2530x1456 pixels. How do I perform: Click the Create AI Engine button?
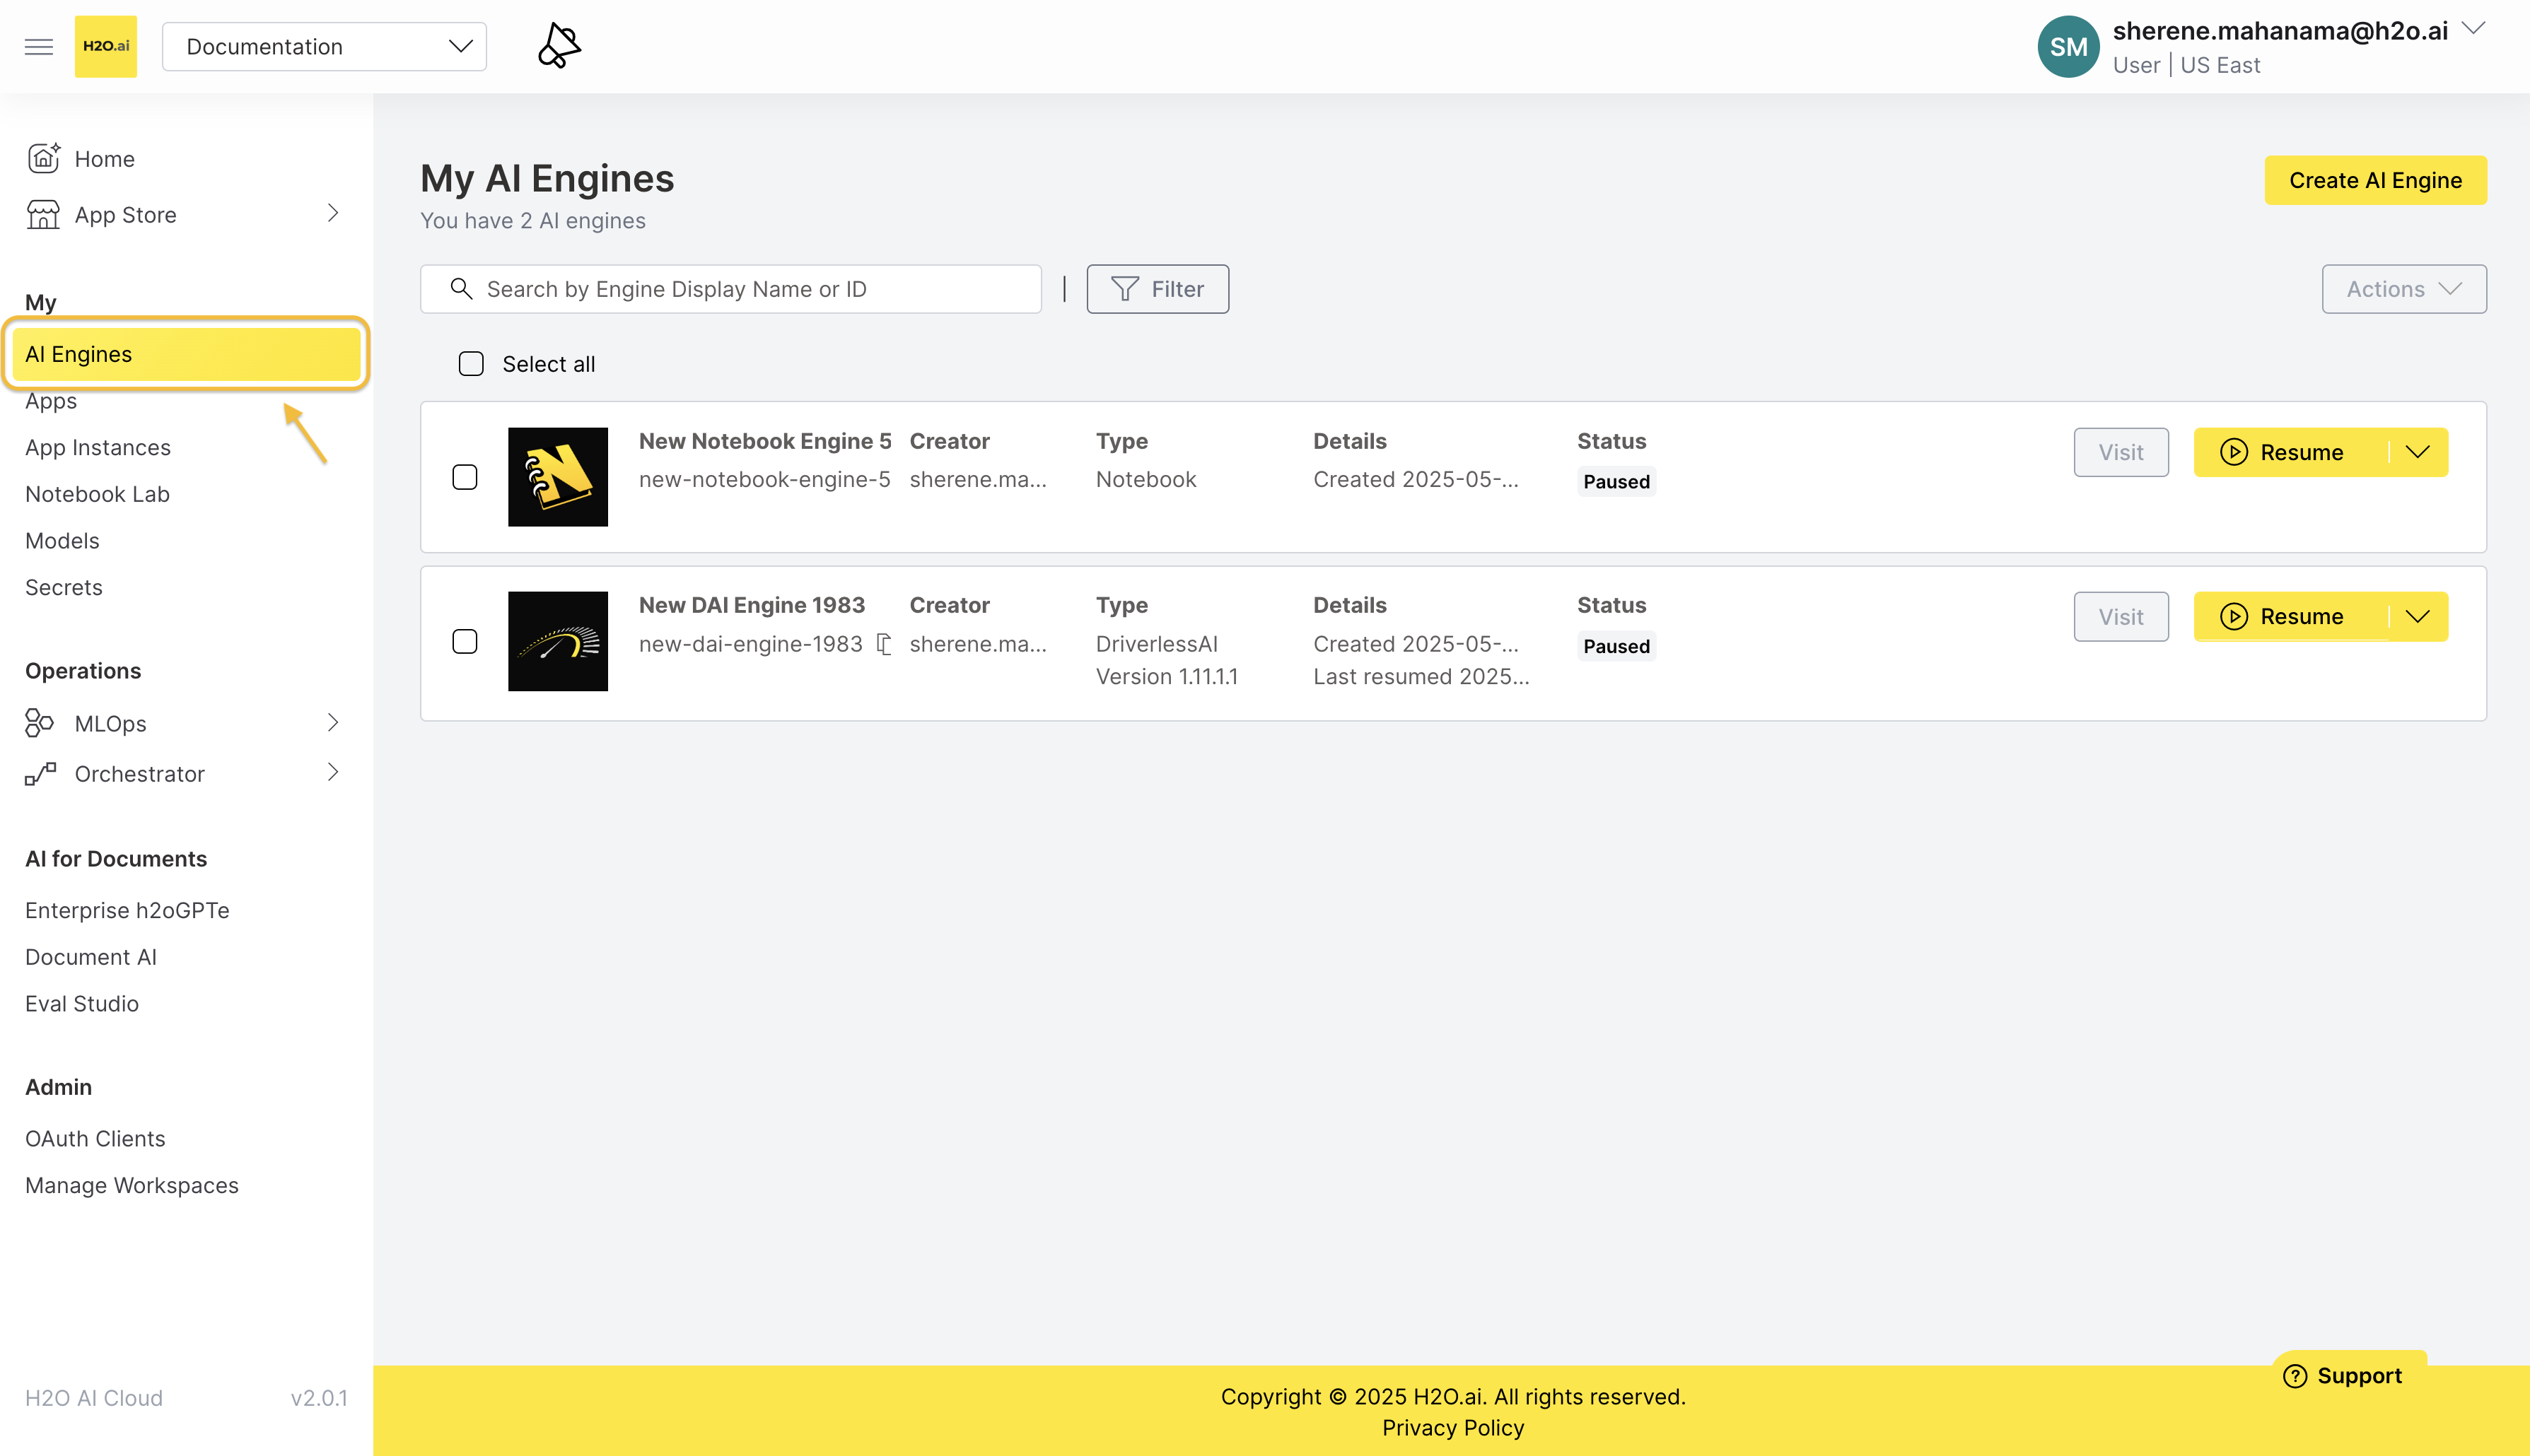point(2375,180)
